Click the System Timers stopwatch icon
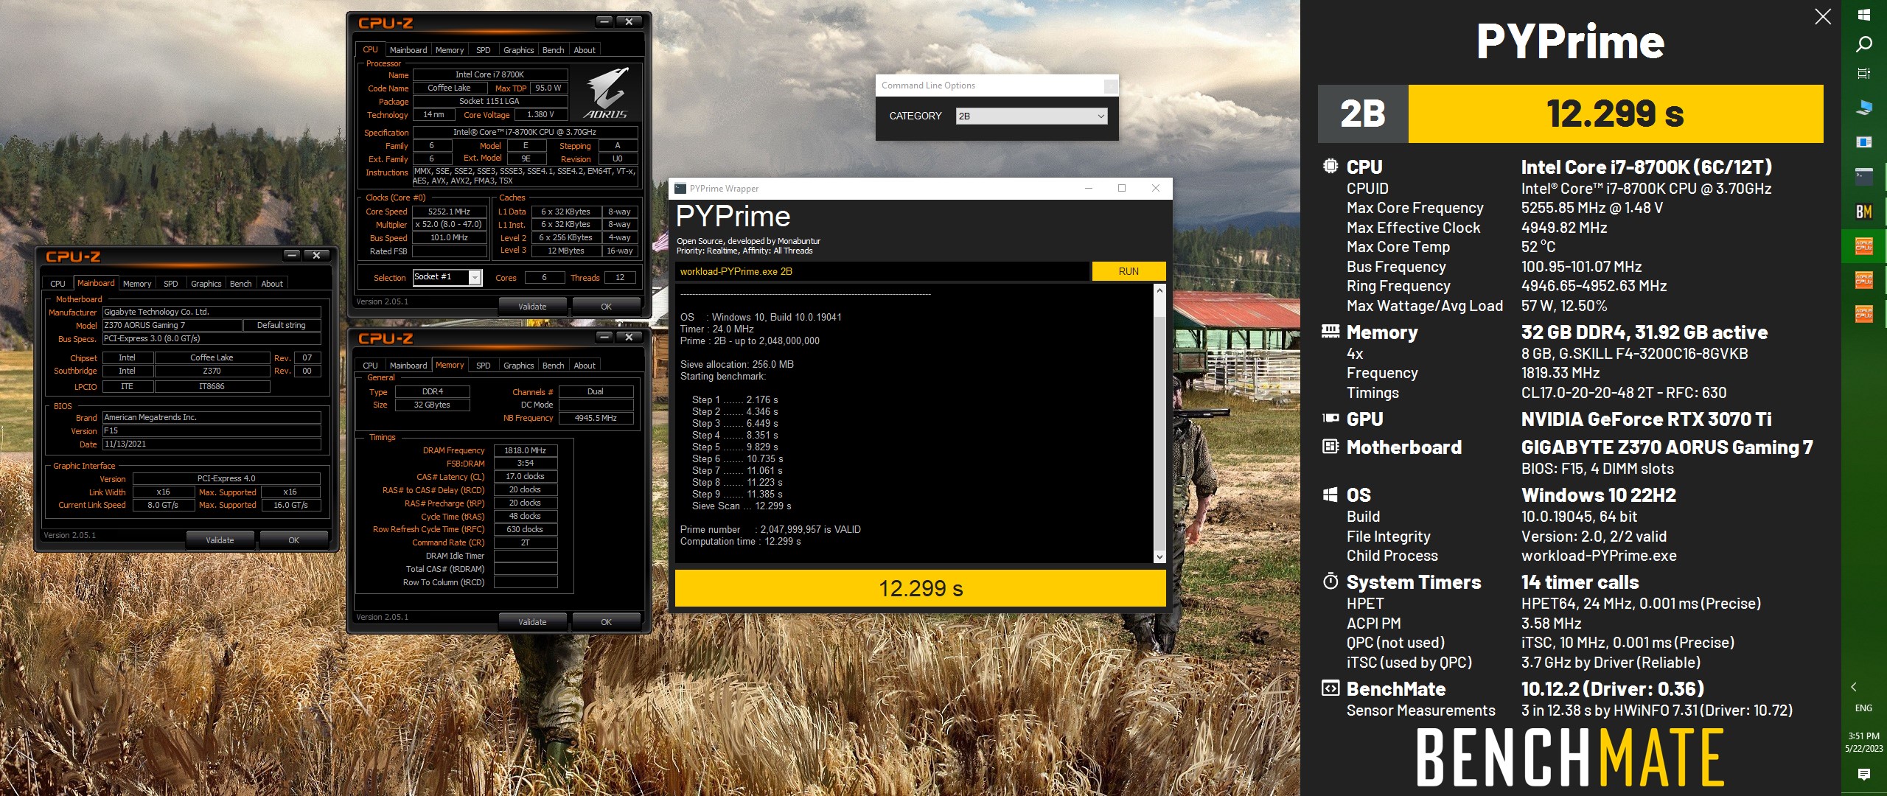 click(1330, 582)
